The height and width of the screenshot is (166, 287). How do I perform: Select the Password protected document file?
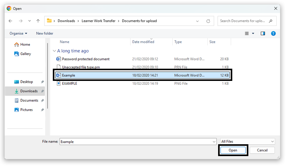(x=86, y=59)
